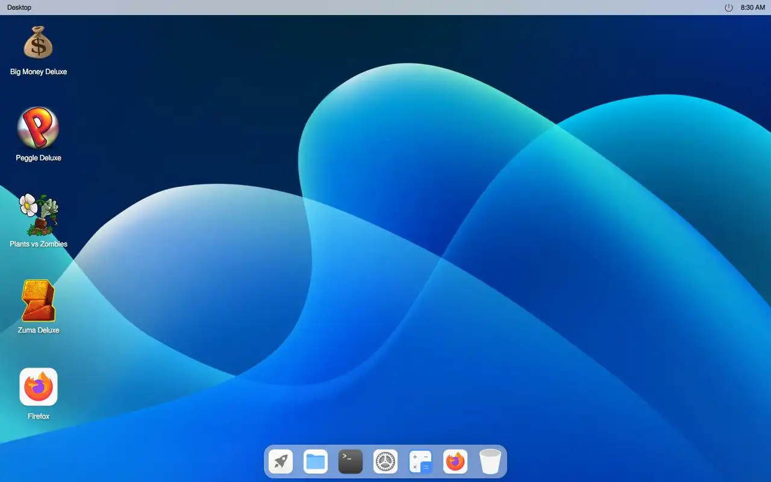Launch the Terminal from the dock
Image resolution: width=771 pixels, height=482 pixels.
pyautogui.click(x=351, y=462)
